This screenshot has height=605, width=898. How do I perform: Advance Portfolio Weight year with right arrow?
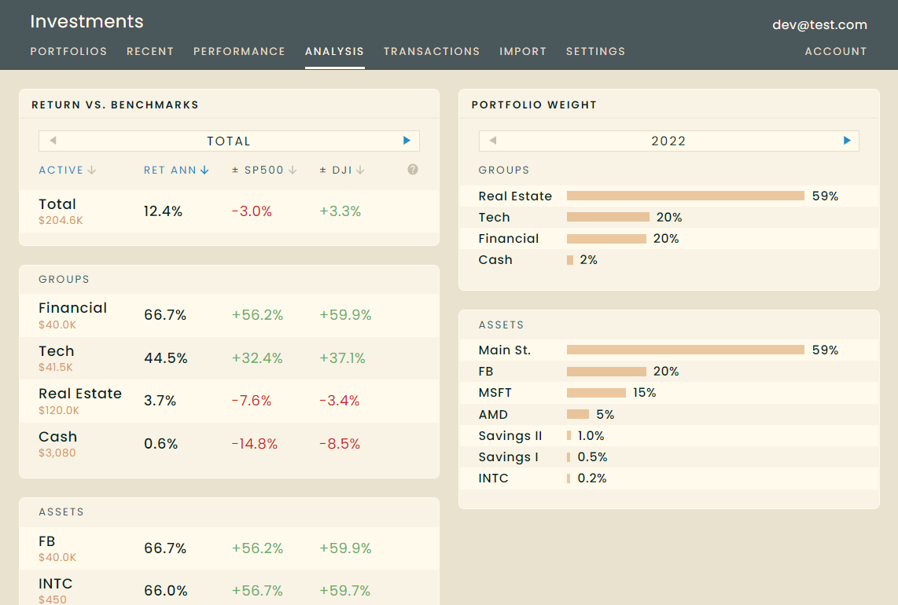pyautogui.click(x=847, y=141)
